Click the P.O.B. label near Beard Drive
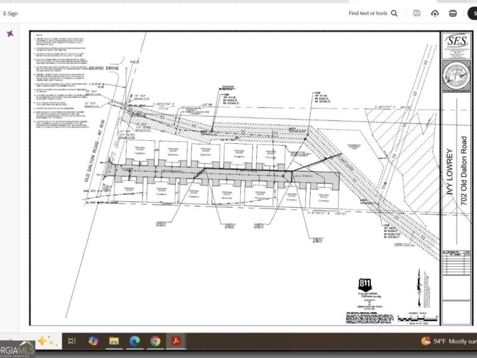Screen dimensions: 477x358 click(135, 62)
